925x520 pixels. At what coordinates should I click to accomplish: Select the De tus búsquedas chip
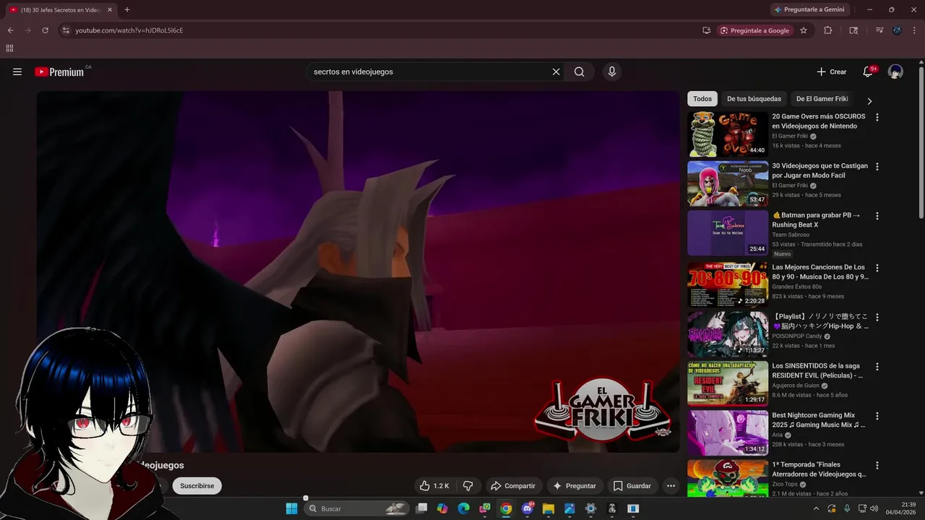tap(754, 99)
